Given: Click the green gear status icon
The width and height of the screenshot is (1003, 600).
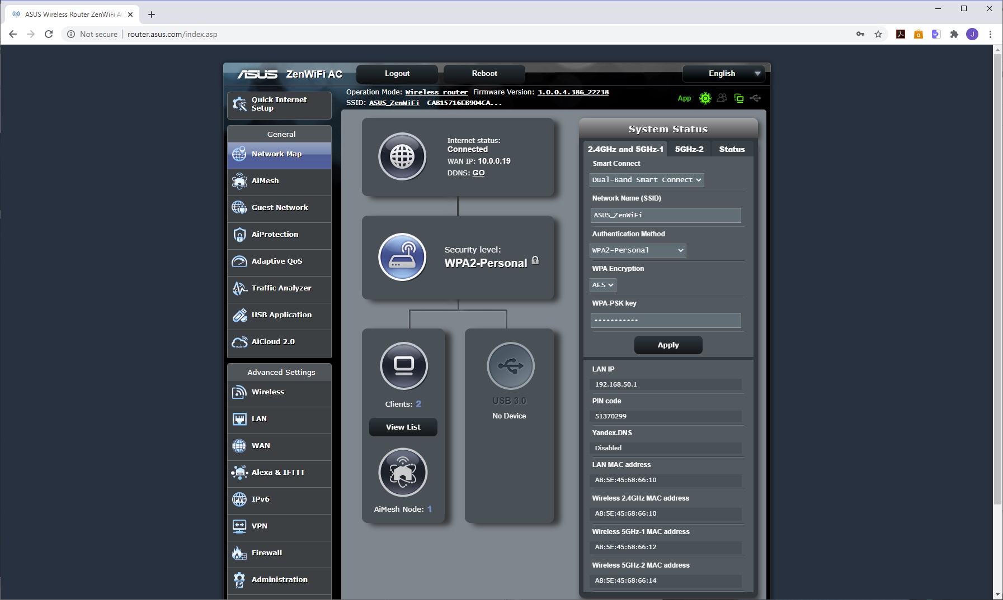Looking at the screenshot, I should (x=705, y=98).
